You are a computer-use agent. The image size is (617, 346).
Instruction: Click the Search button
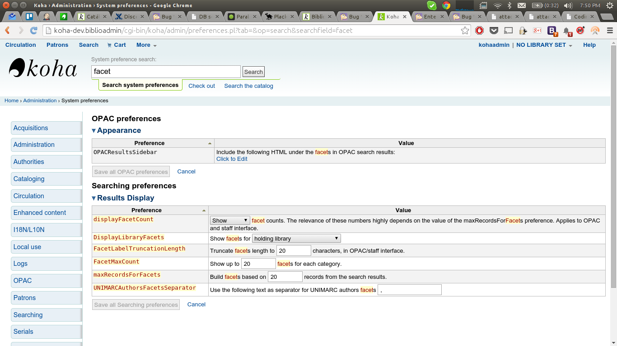[x=253, y=72]
